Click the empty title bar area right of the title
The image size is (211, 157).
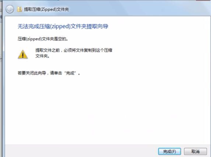point(134,9)
